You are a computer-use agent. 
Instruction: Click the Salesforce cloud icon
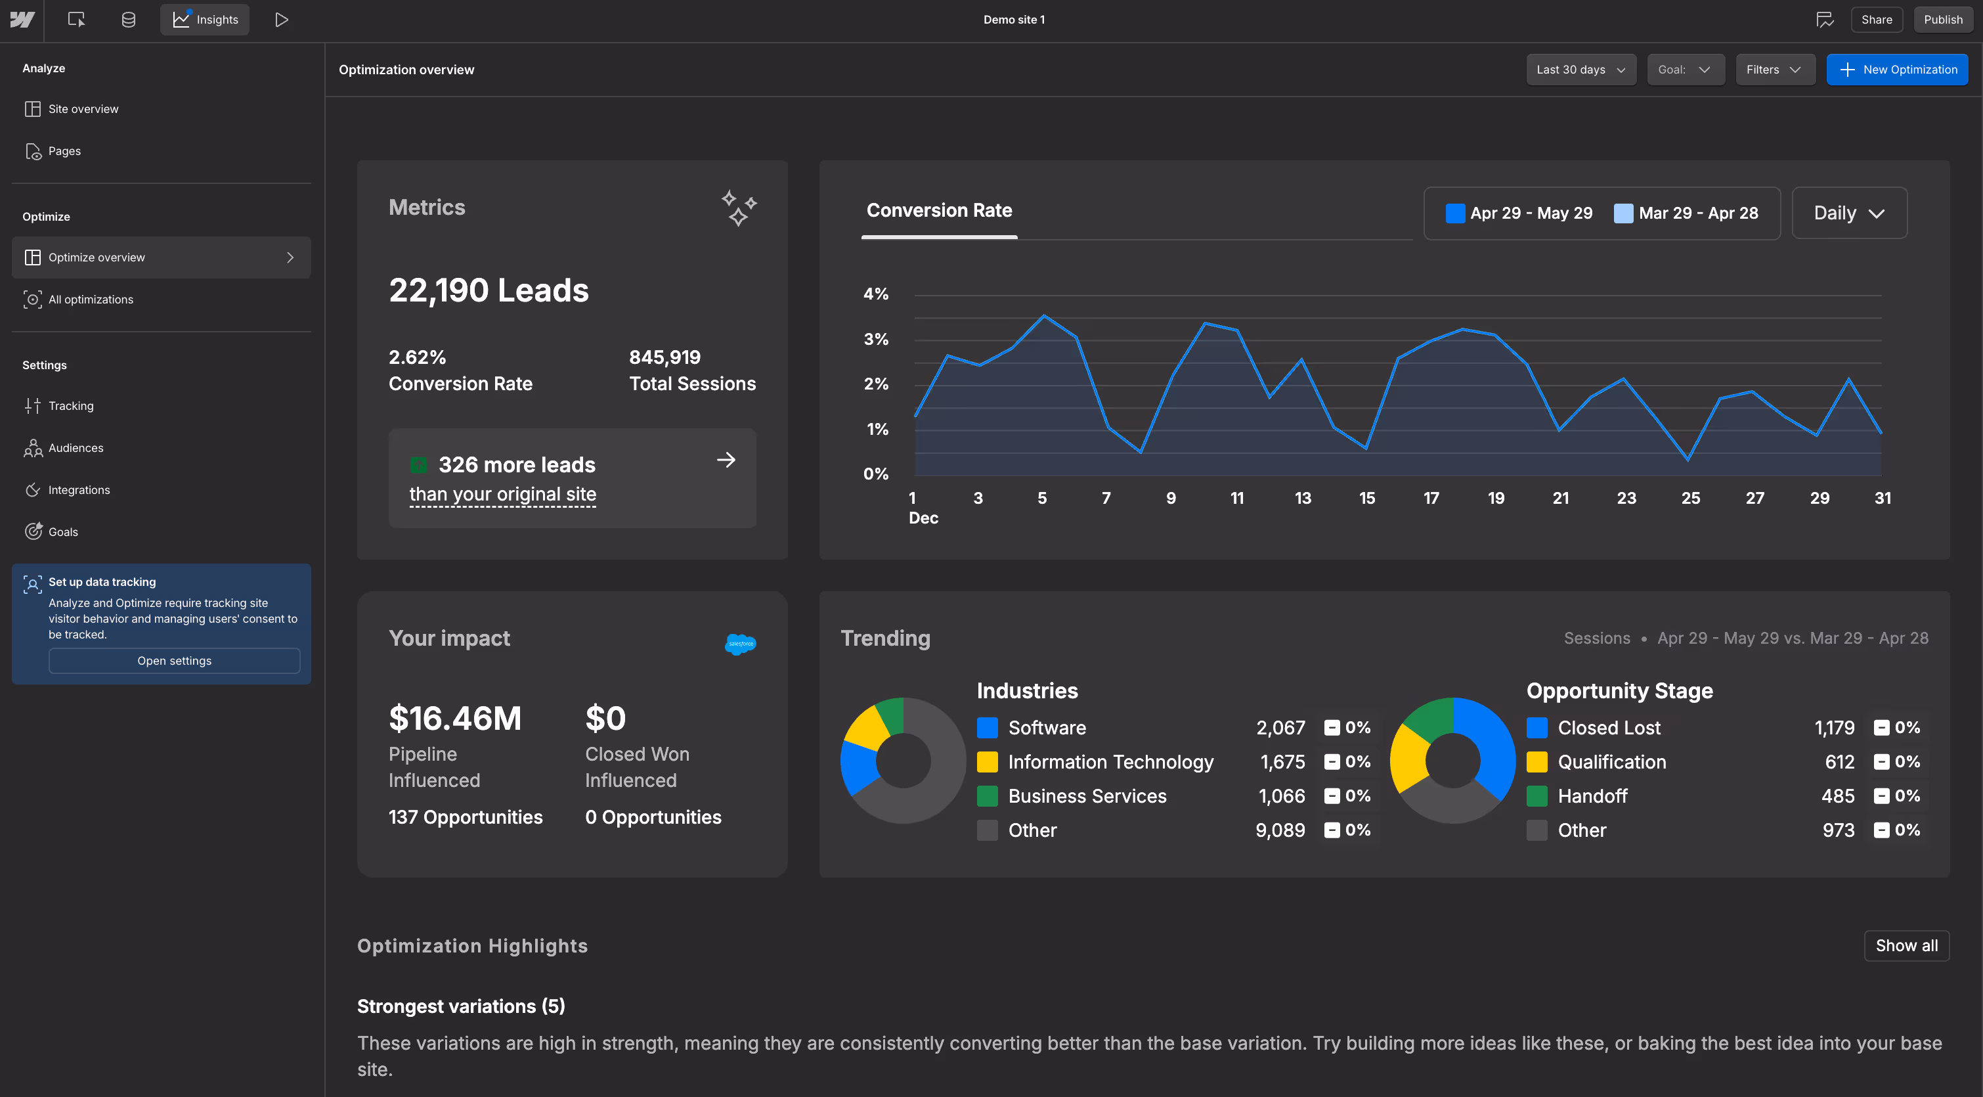740,644
